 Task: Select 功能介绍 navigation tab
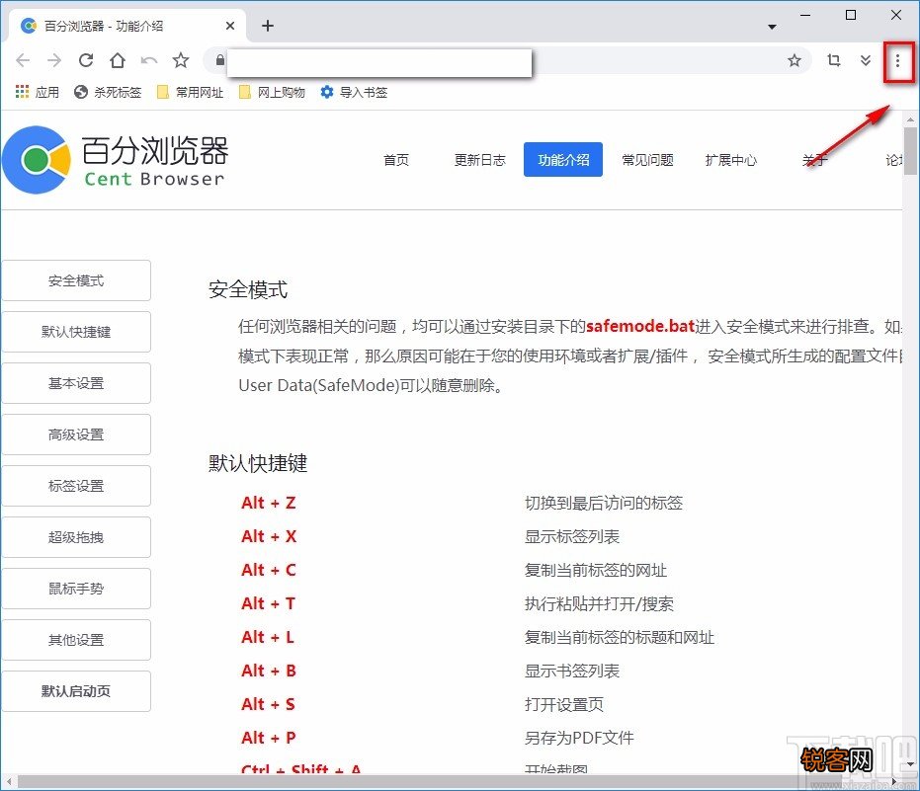click(x=563, y=160)
